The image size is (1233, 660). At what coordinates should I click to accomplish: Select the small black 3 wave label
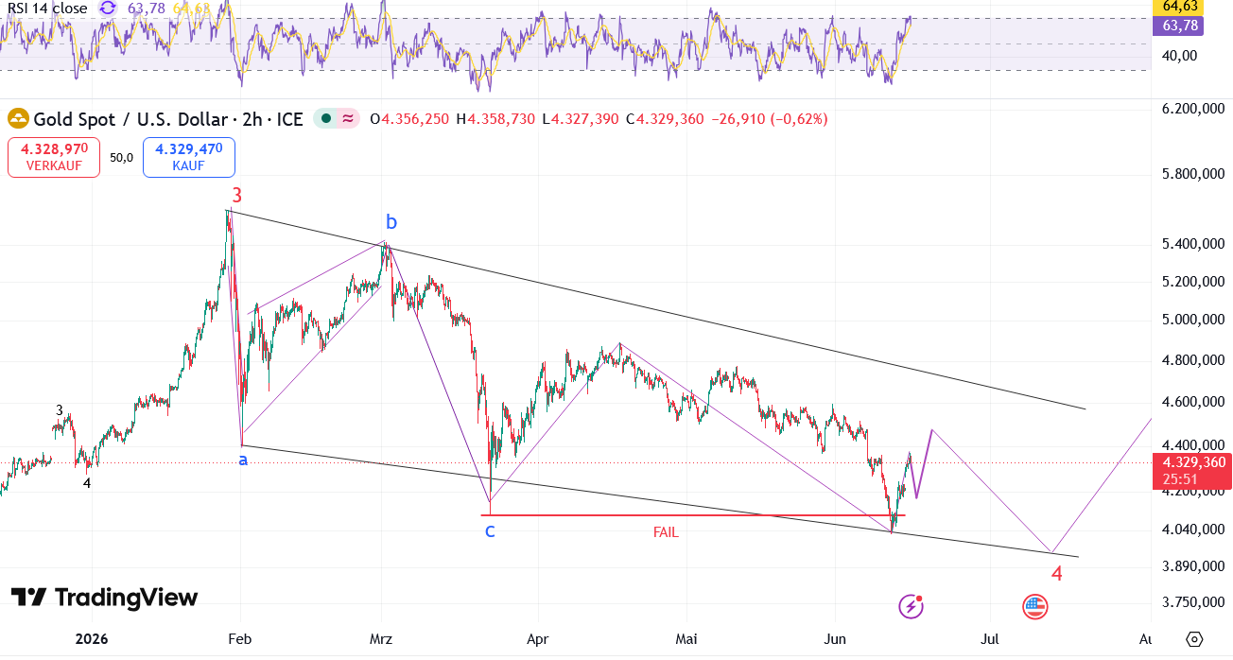(60, 410)
